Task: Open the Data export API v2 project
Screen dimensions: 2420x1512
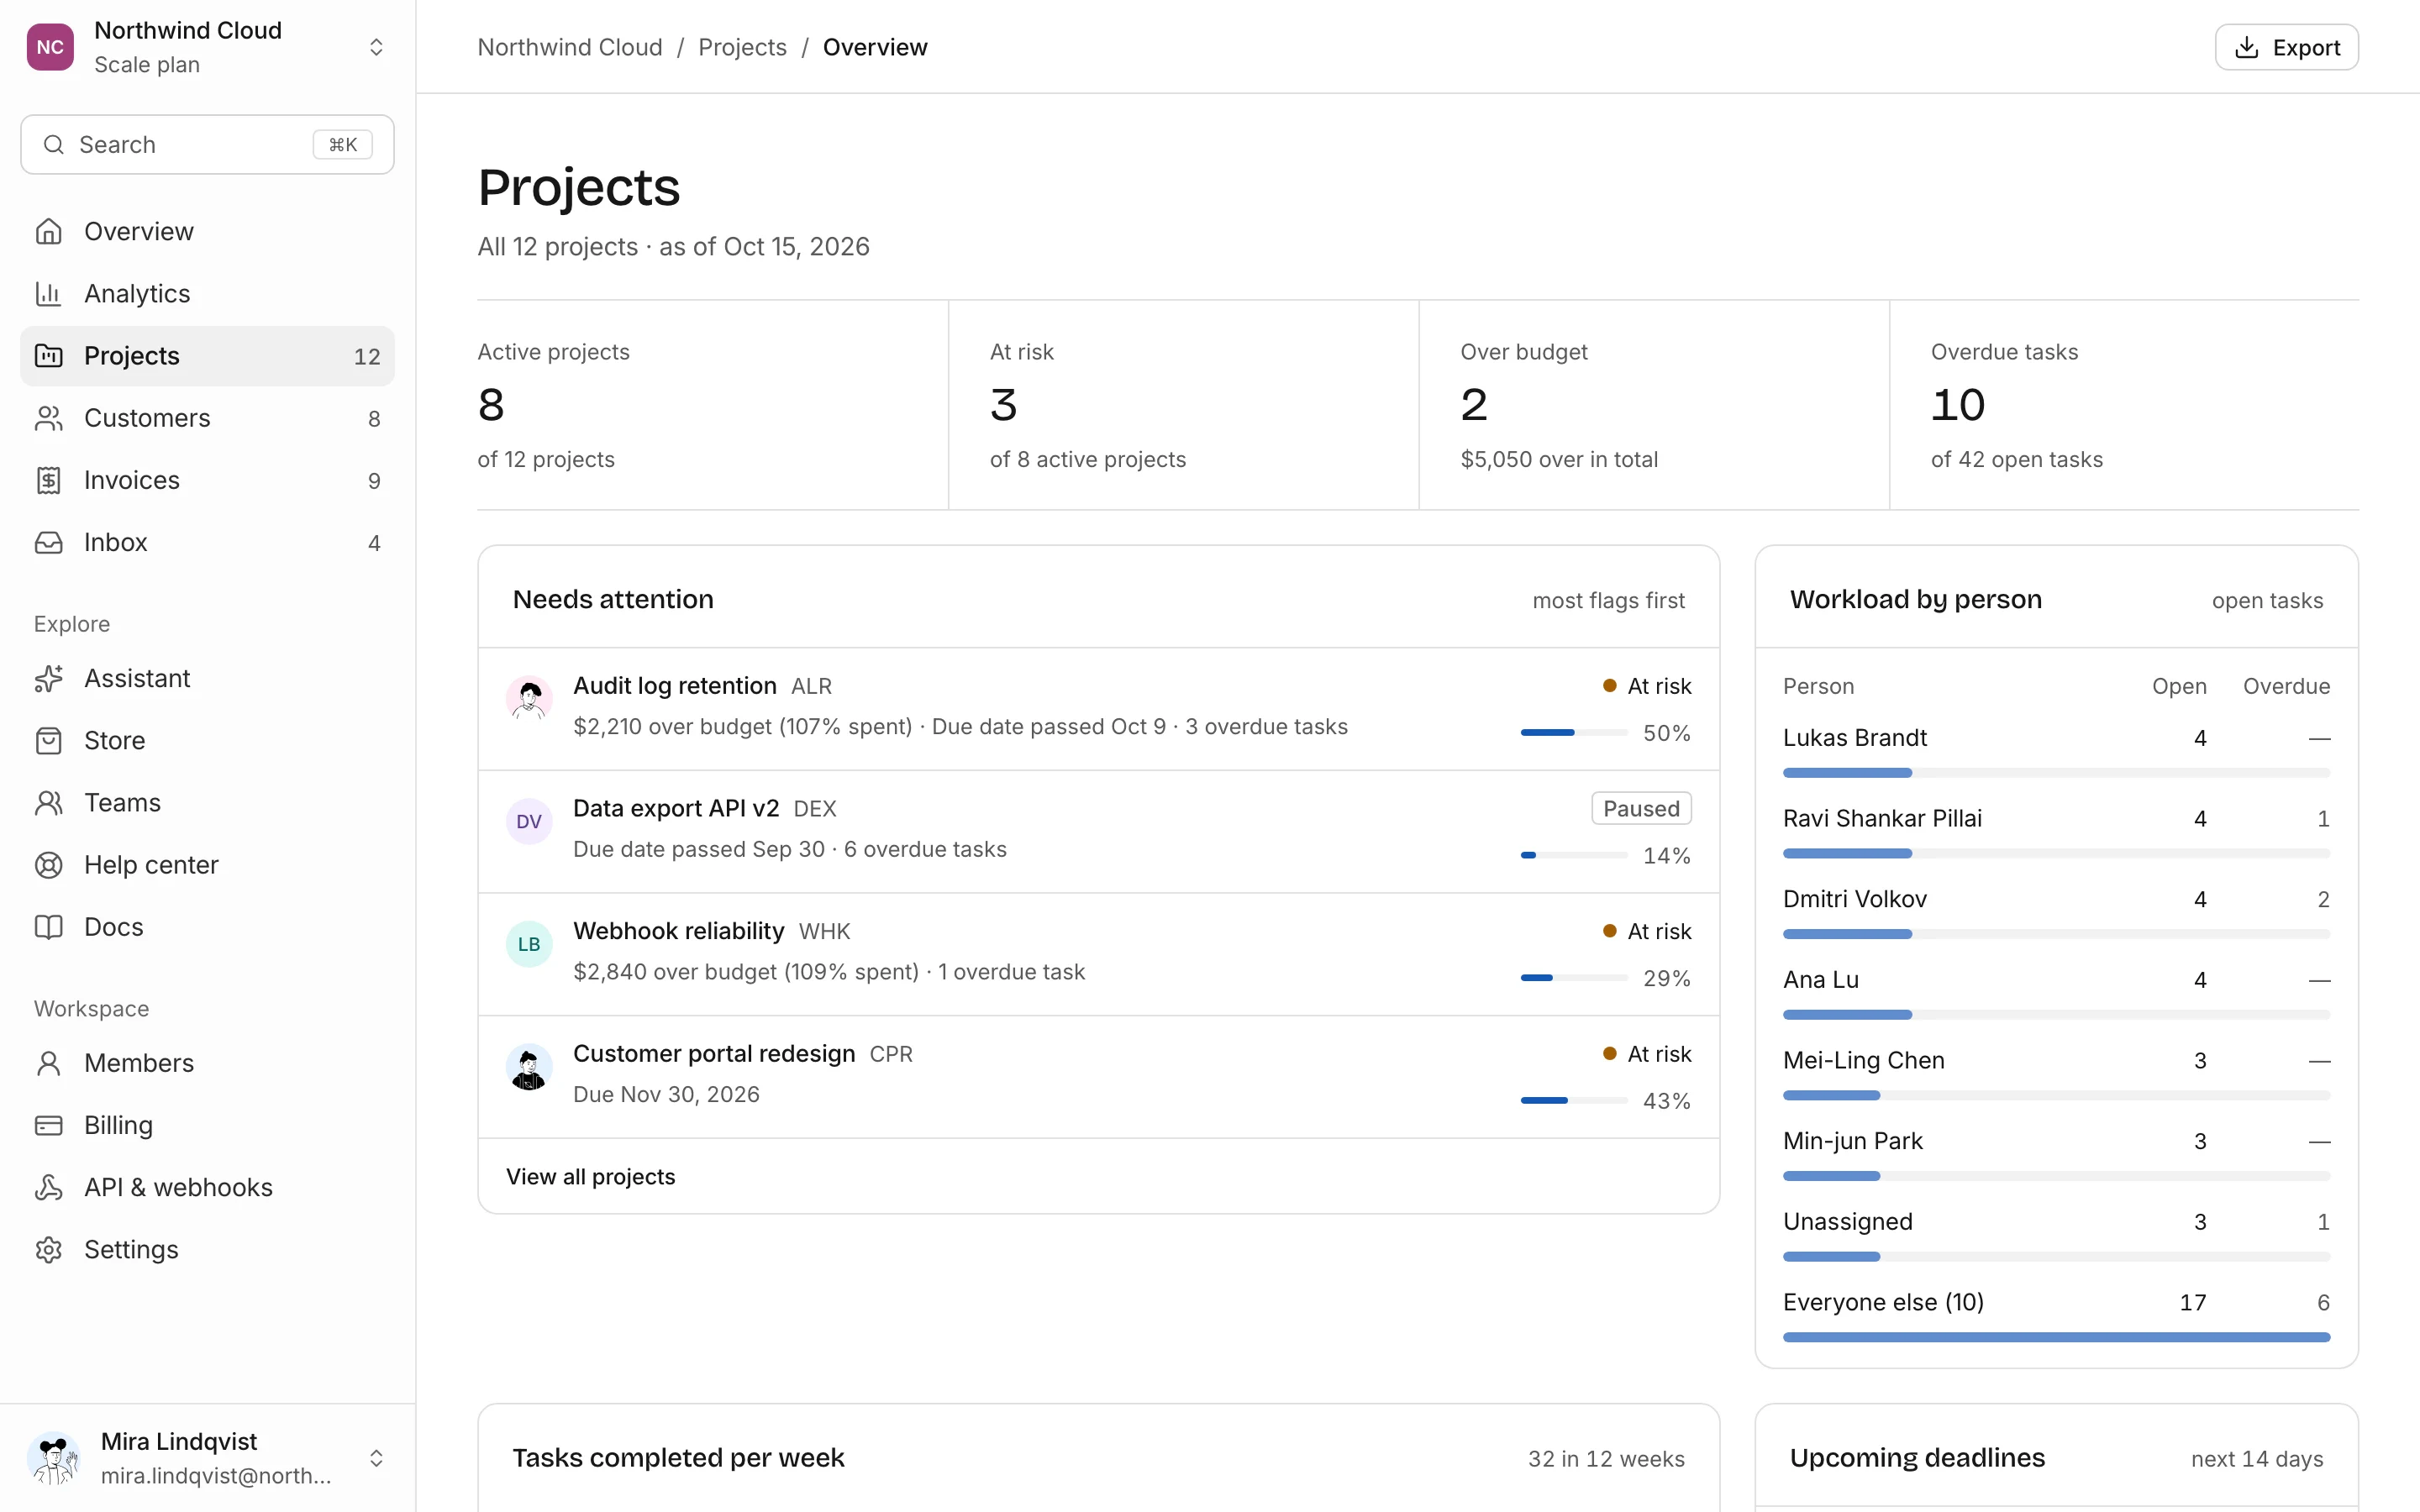Action: point(1098,831)
